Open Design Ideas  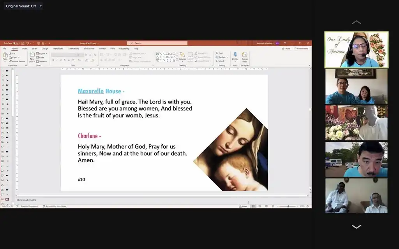[x=245, y=57]
